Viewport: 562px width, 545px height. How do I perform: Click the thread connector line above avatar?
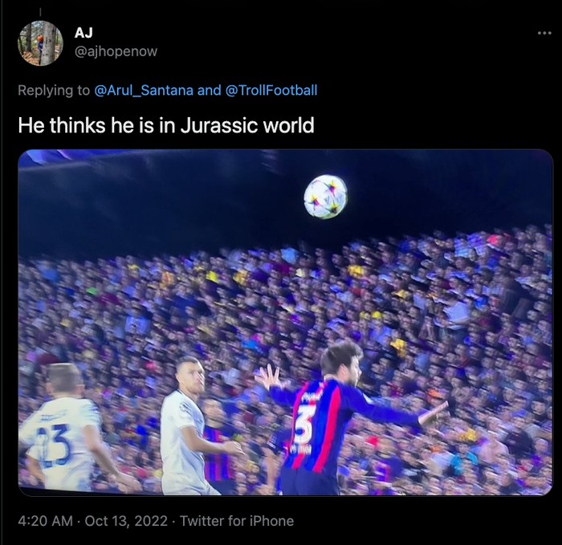click(40, 12)
